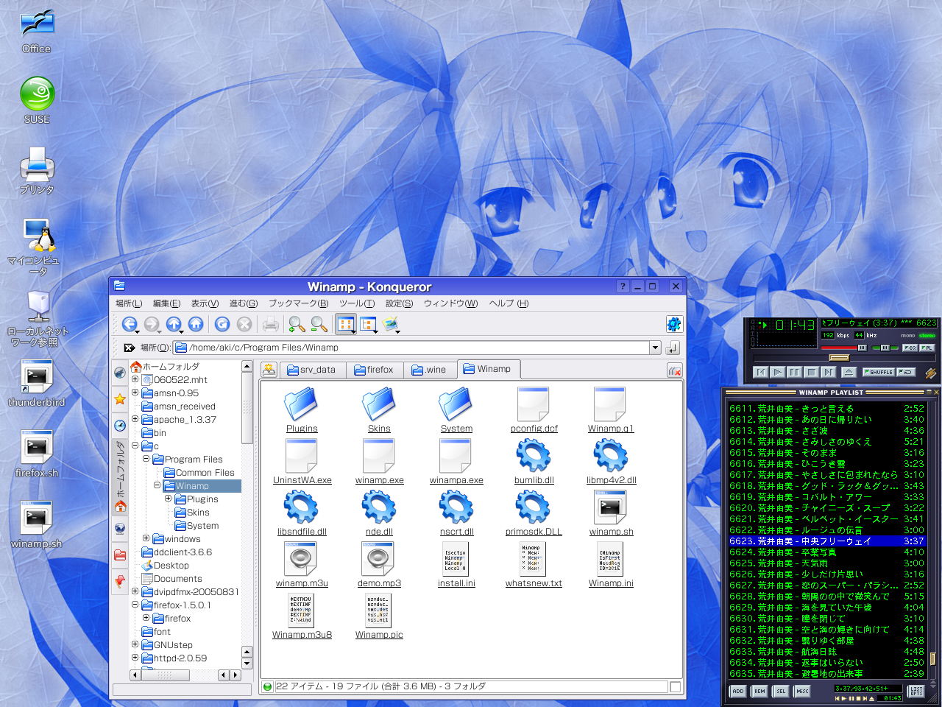The image size is (942, 707).
Task: Go to the home folder via toolbar Home icon
Action: (x=196, y=324)
